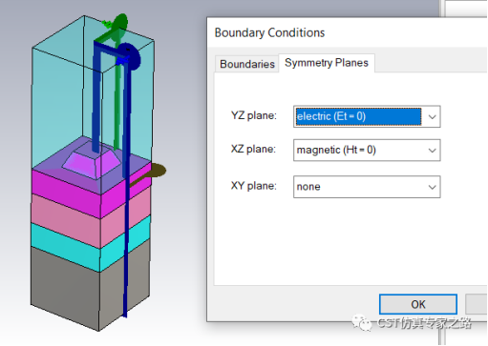The height and width of the screenshot is (346, 488).
Task: Open the YZ plane dropdown arrow
Action: coord(432,117)
